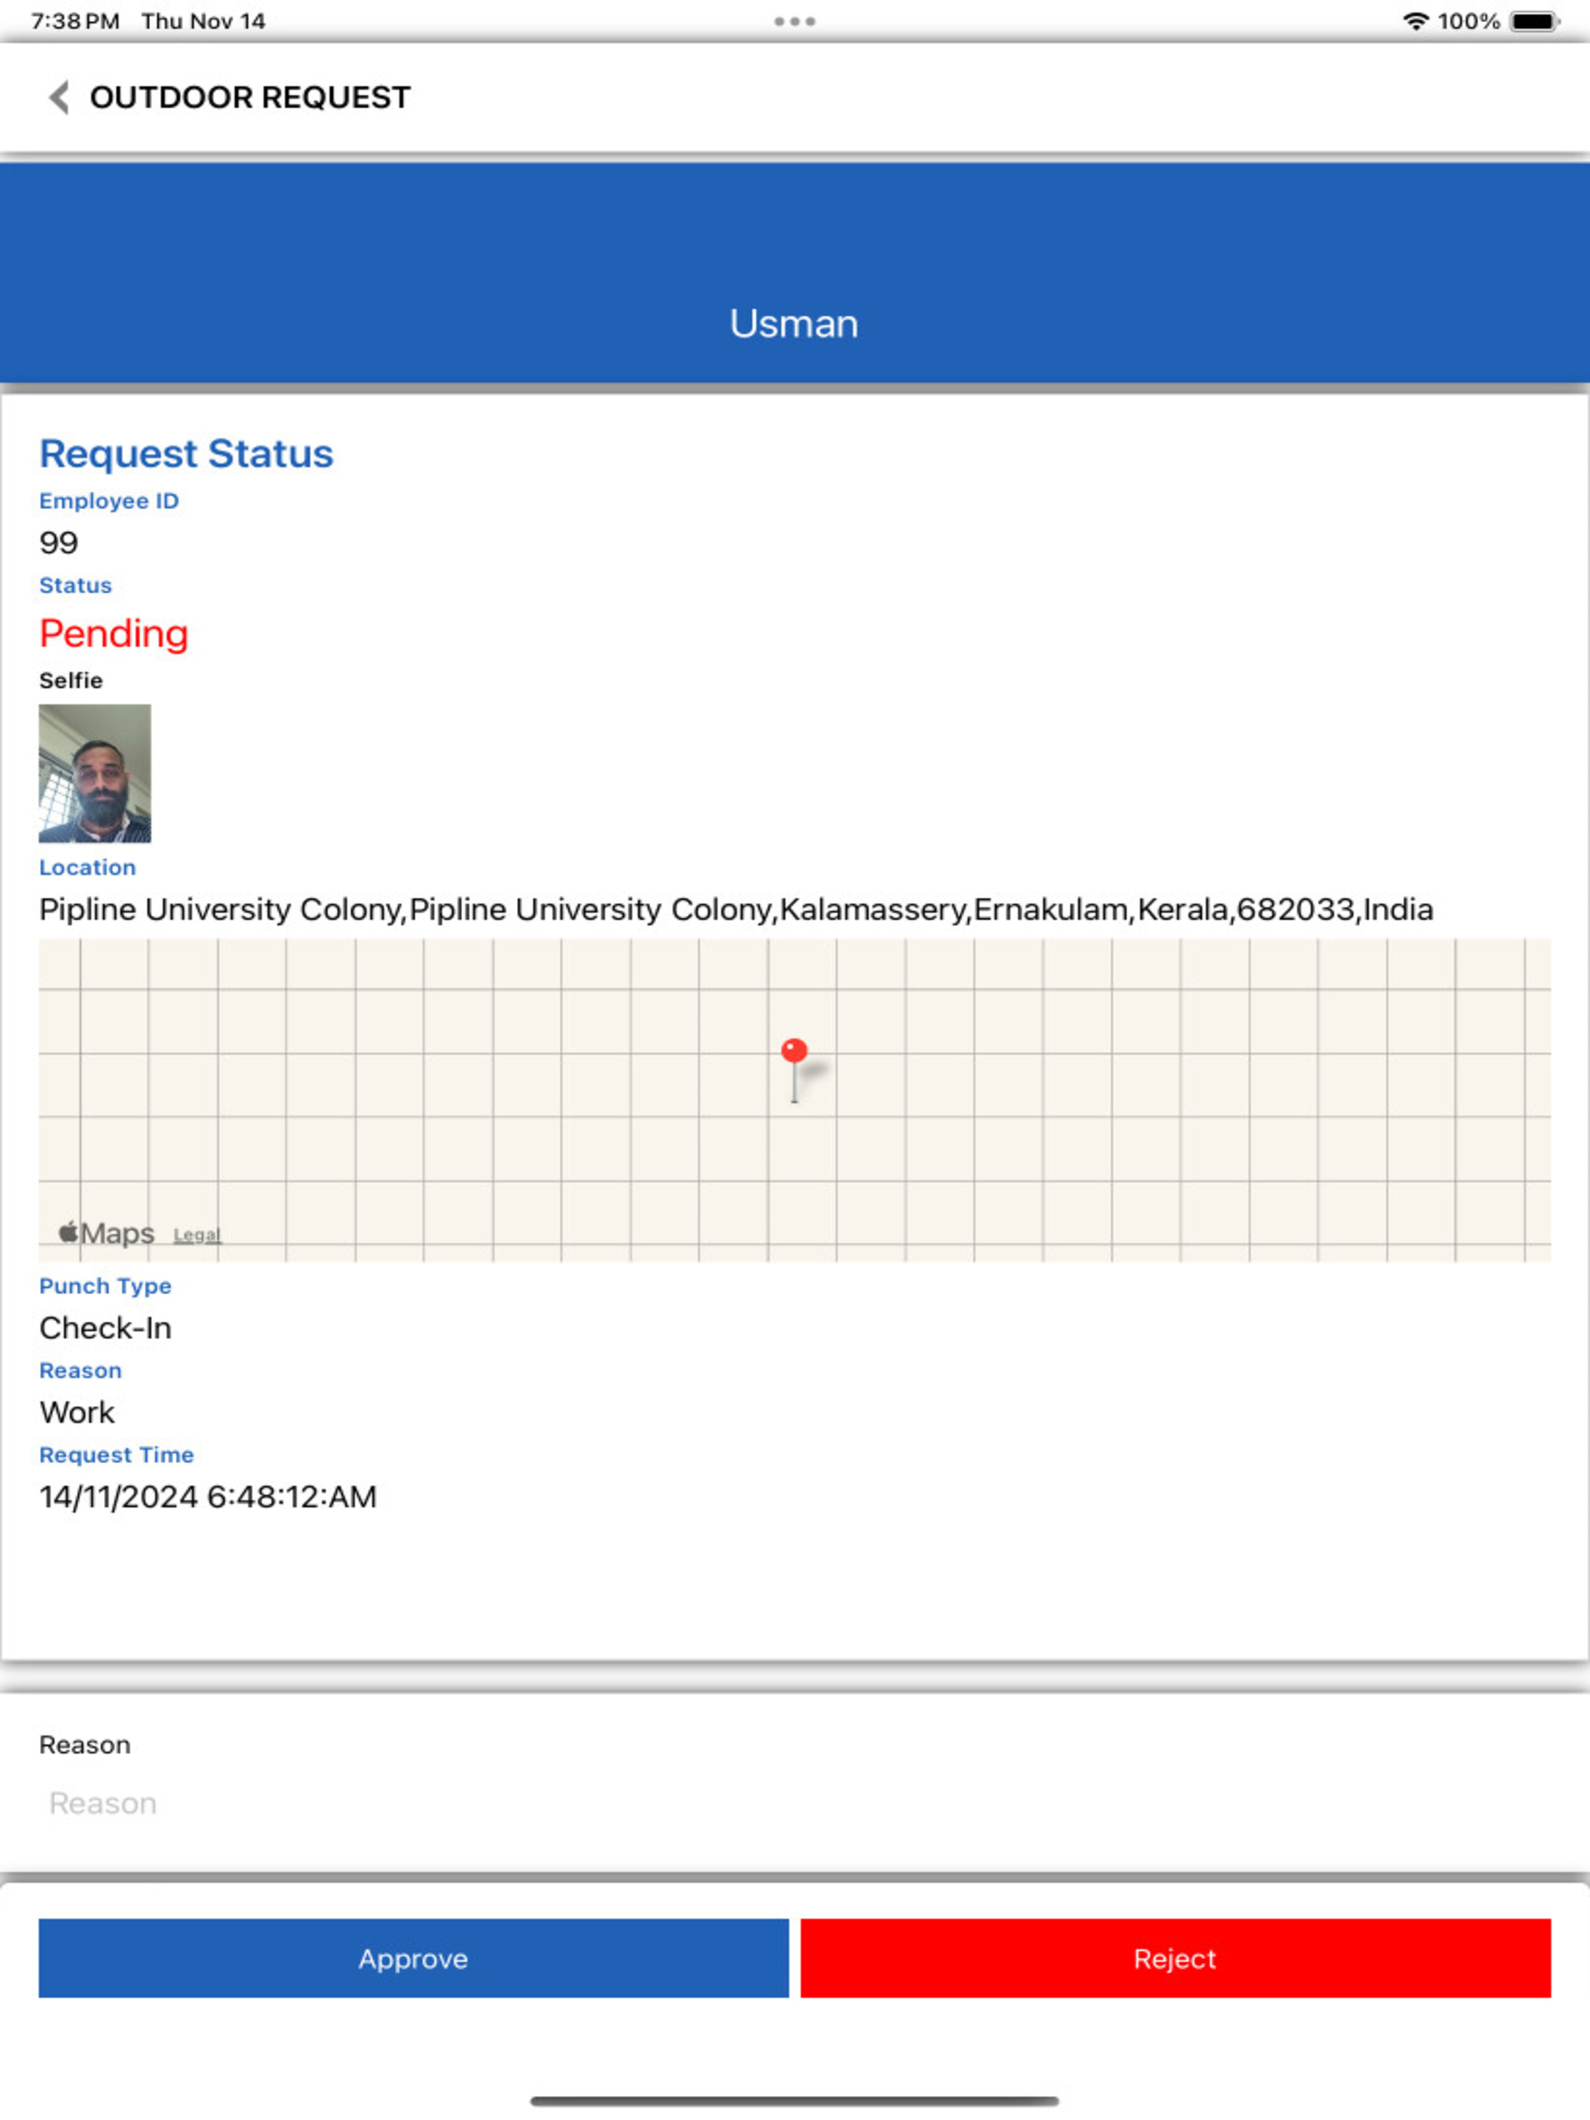Select reason value Work
1590x2120 pixels.
tap(77, 1412)
